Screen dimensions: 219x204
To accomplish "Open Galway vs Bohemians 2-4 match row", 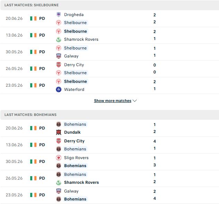I will (x=110, y=195).
